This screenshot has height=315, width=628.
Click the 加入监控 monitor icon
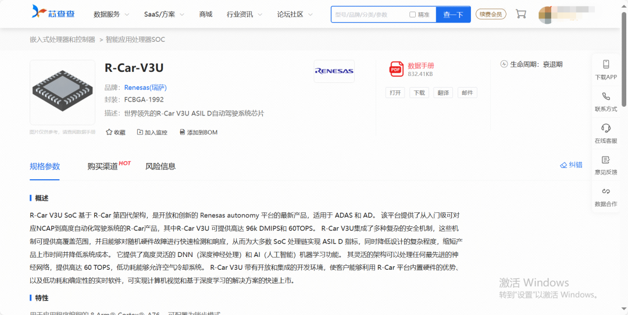tap(140, 132)
